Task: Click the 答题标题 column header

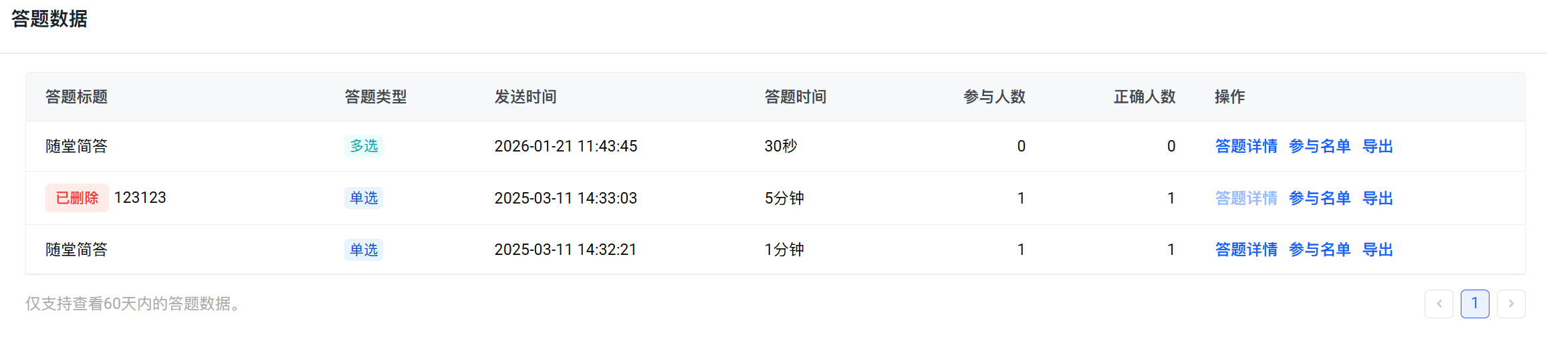Action: pos(77,97)
